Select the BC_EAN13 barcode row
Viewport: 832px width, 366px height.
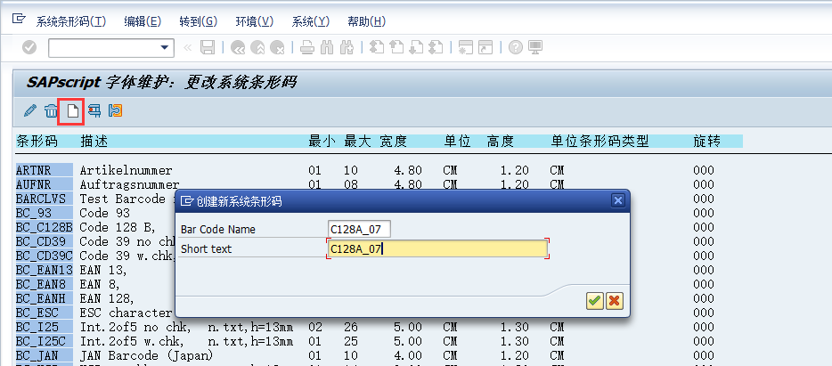click(44, 270)
